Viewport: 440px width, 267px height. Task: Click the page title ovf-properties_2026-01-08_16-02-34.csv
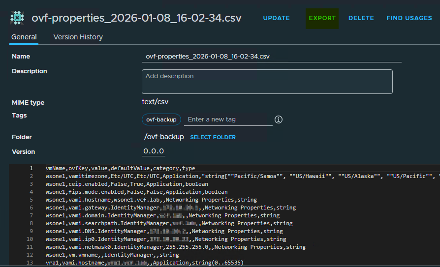[136, 18]
